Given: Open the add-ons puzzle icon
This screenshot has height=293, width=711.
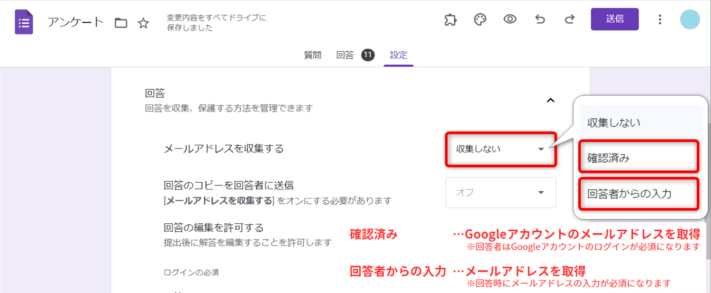Looking at the screenshot, I should click(x=450, y=20).
